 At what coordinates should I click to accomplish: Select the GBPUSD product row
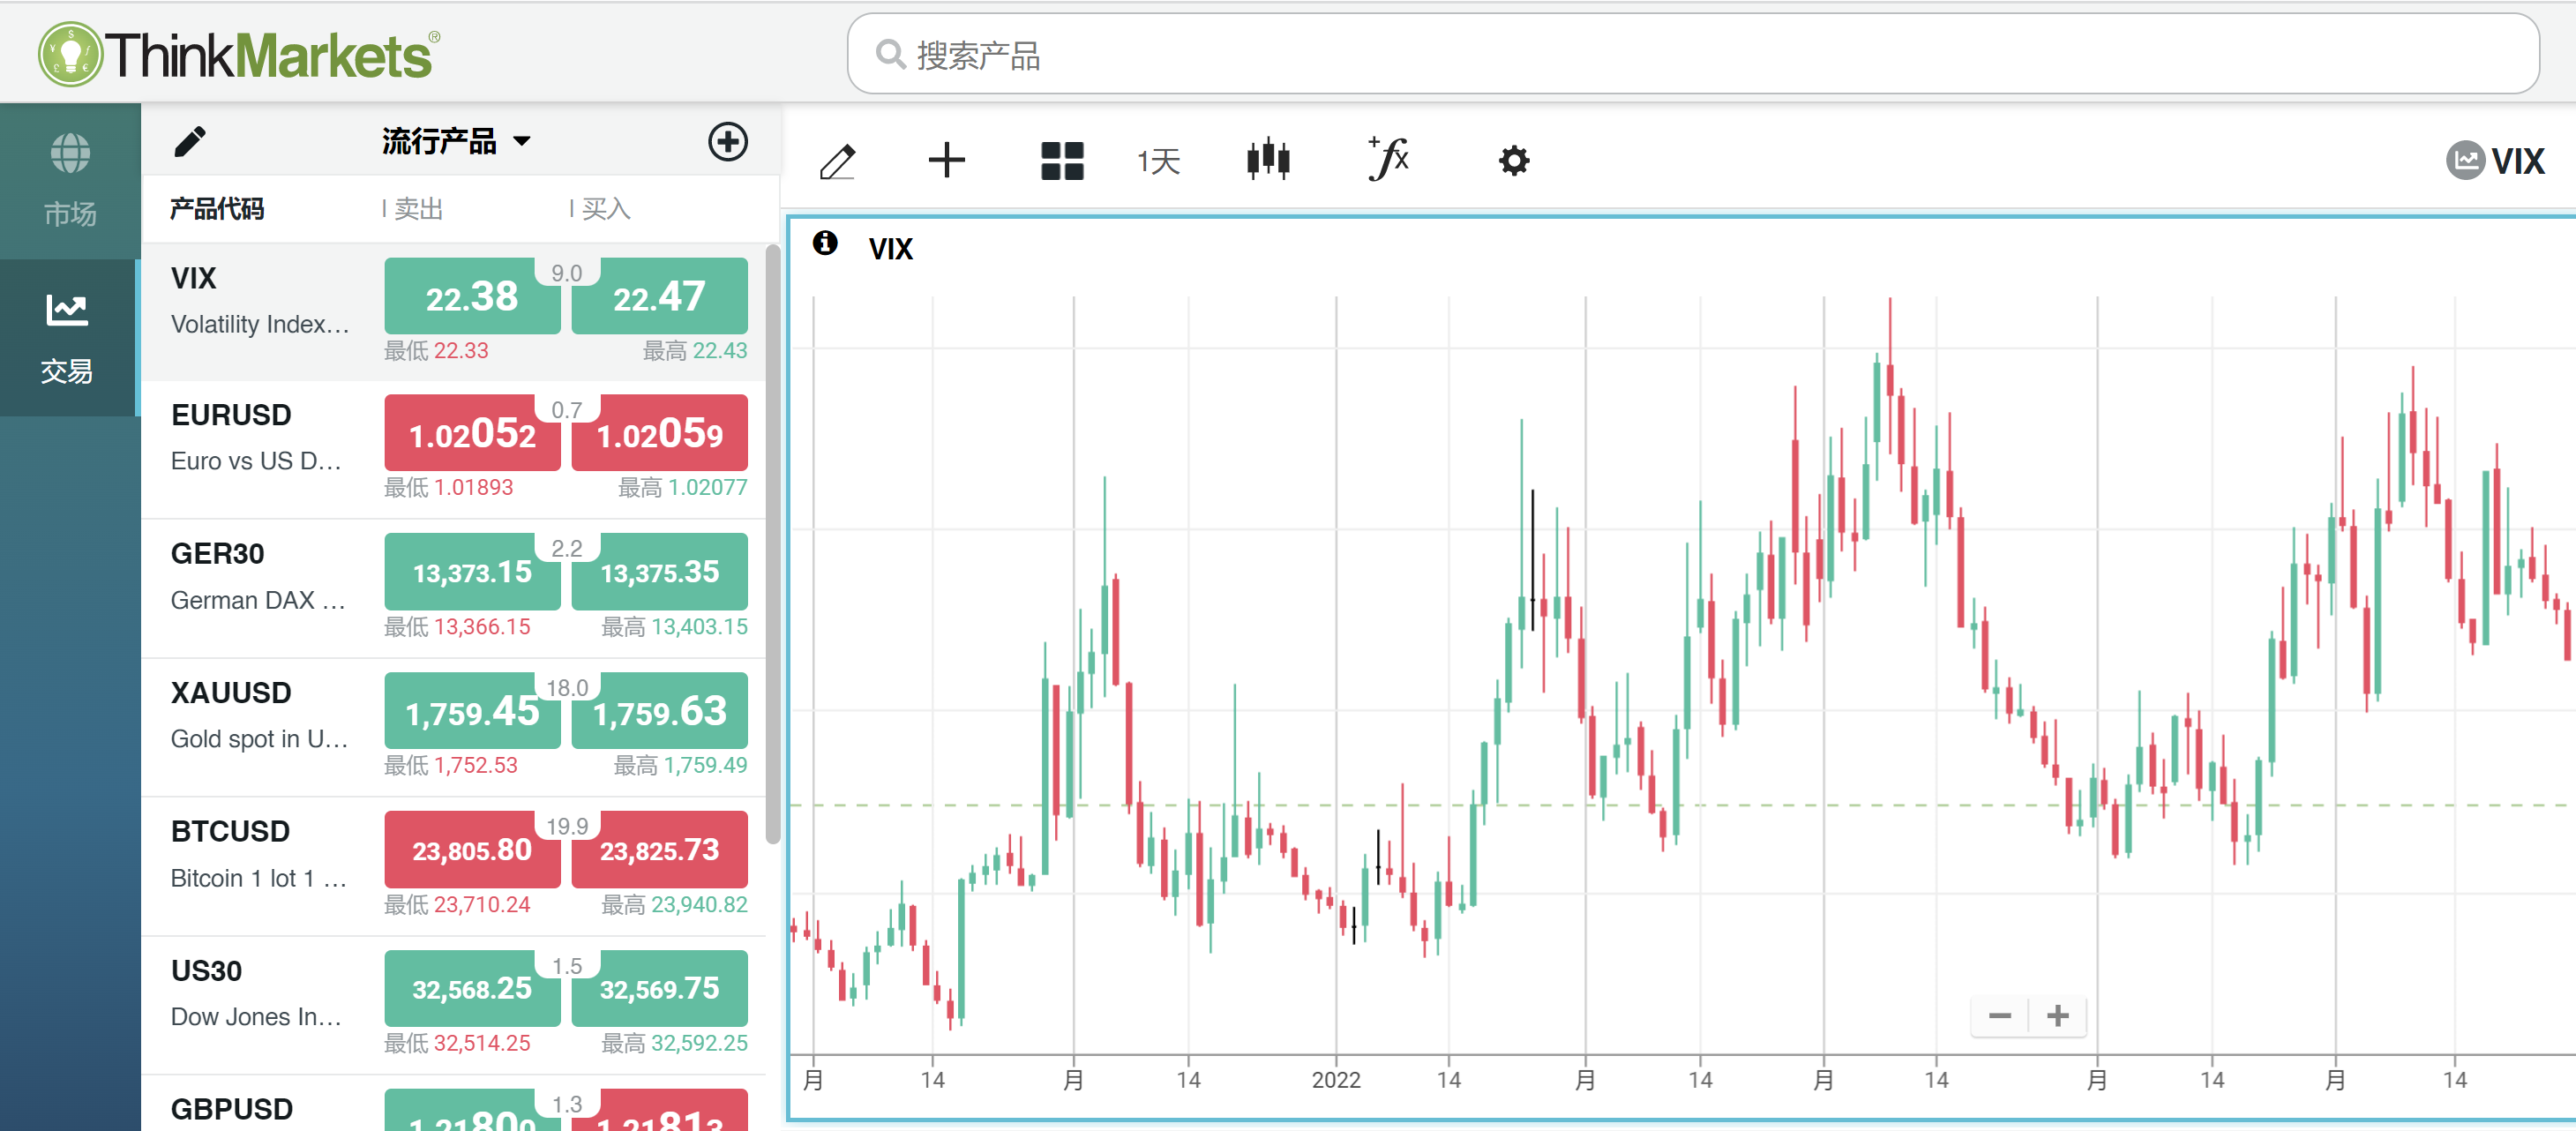pos(453,1104)
